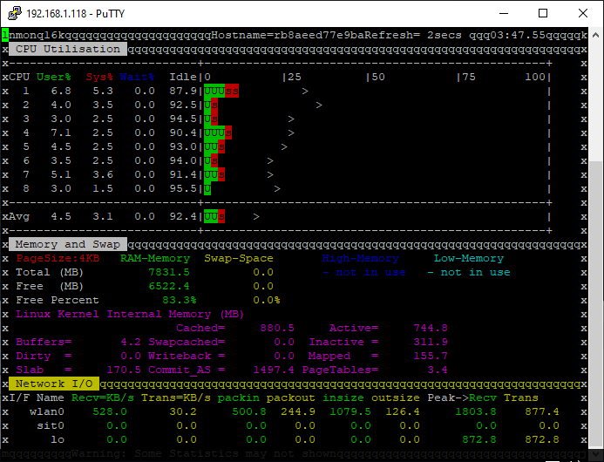The width and height of the screenshot is (604, 462).
Task: Click the Active value 744.8
Action: [431, 328]
